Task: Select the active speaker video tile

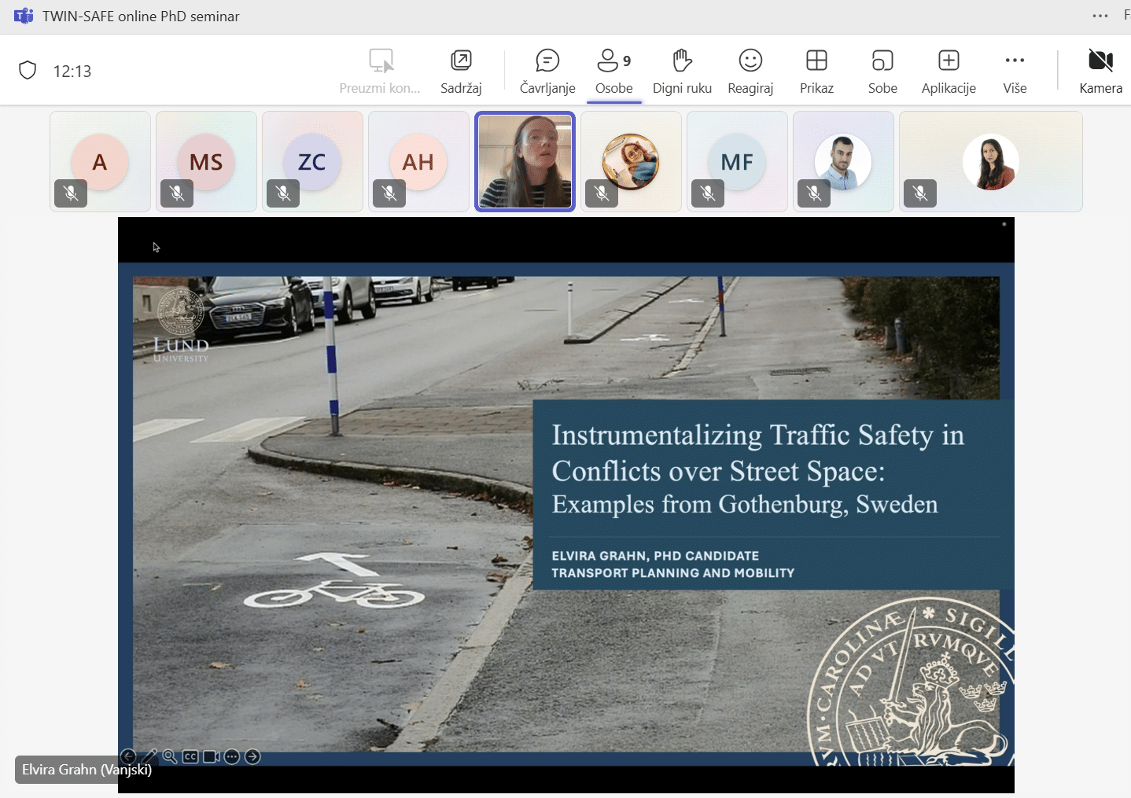Action: pos(525,161)
